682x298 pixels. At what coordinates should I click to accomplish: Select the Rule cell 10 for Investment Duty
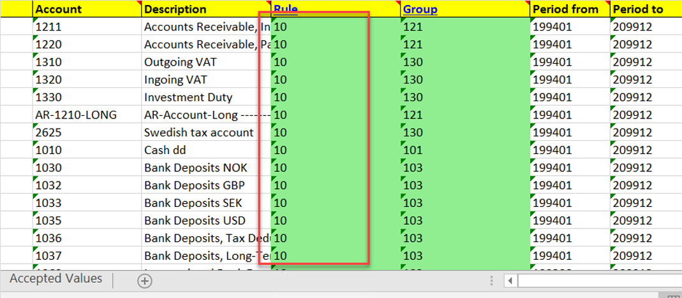tap(336, 97)
